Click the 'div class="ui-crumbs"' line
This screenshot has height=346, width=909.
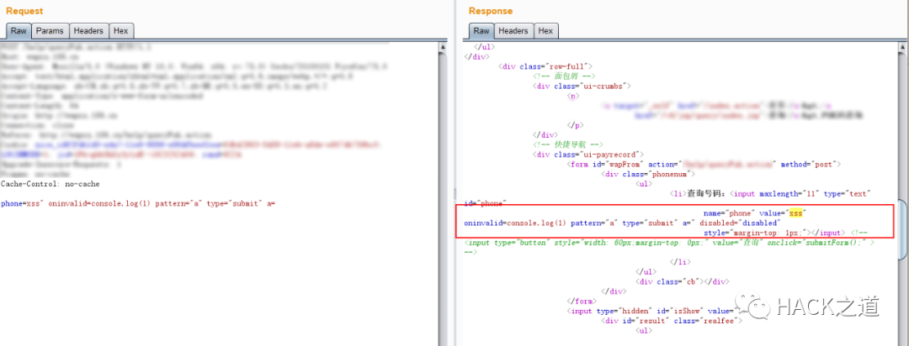click(582, 86)
